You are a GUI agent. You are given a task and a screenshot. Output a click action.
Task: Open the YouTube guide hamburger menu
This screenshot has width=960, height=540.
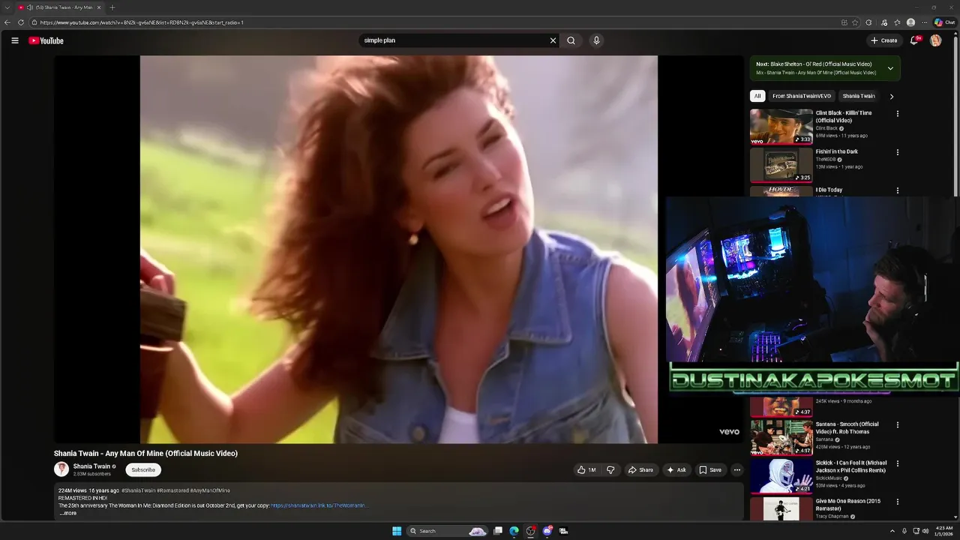[14, 40]
